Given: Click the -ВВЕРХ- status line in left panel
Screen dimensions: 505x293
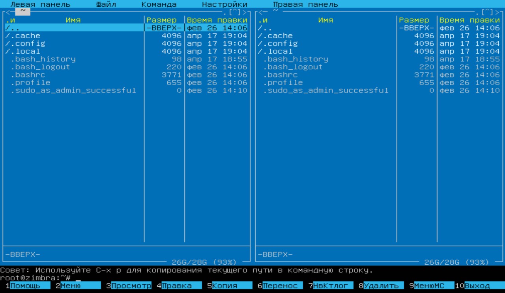Looking at the screenshot, I should point(22,254).
